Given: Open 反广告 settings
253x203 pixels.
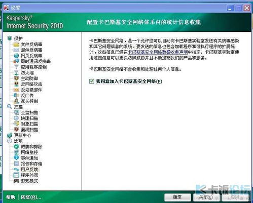Looking at the screenshot, I should [27, 96].
